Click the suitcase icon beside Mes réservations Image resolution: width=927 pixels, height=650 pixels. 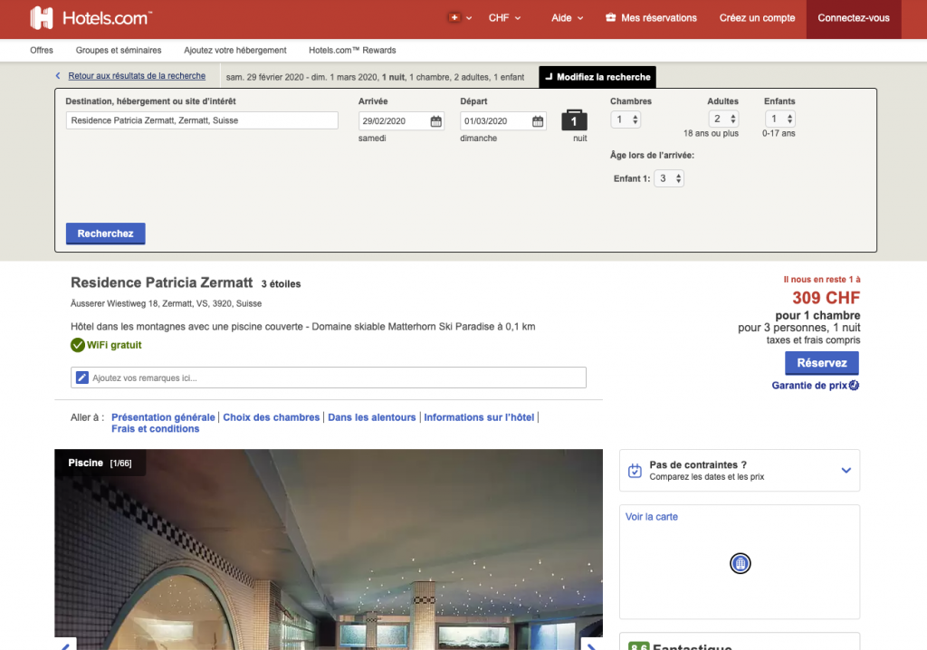[x=611, y=18]
